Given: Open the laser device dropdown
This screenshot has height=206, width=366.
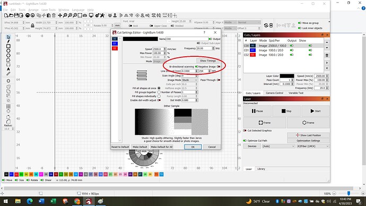Looking at the screenshot, I should [313, 146].
